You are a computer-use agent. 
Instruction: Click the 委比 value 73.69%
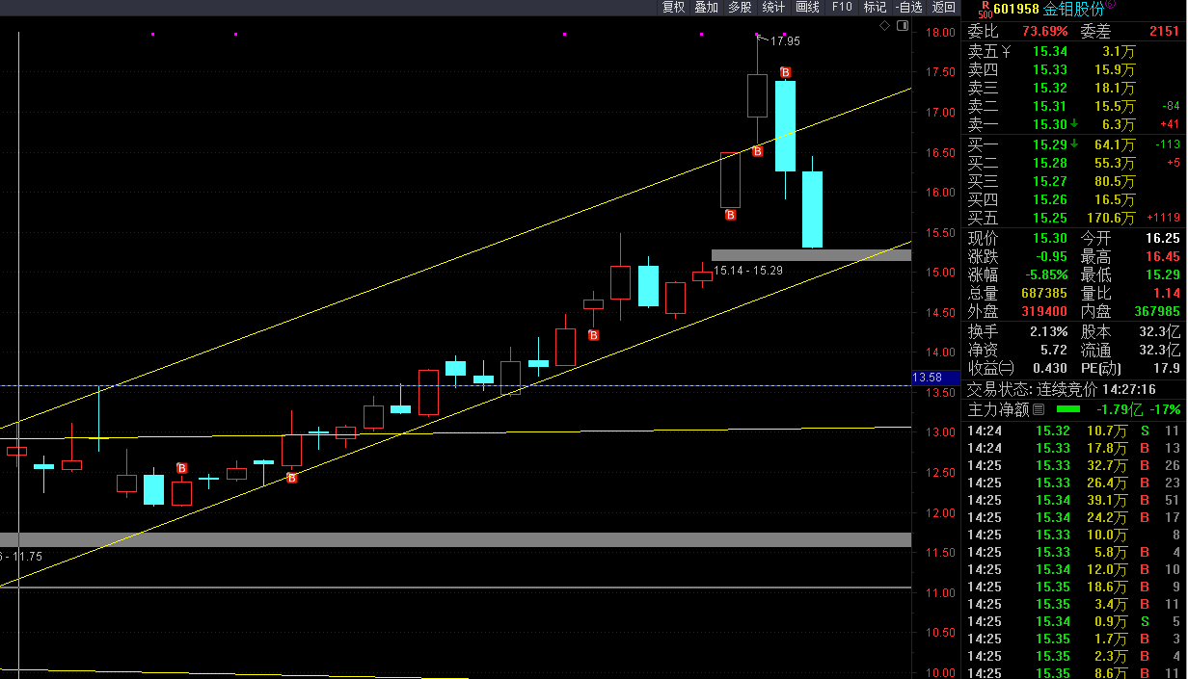[1044, 32]
